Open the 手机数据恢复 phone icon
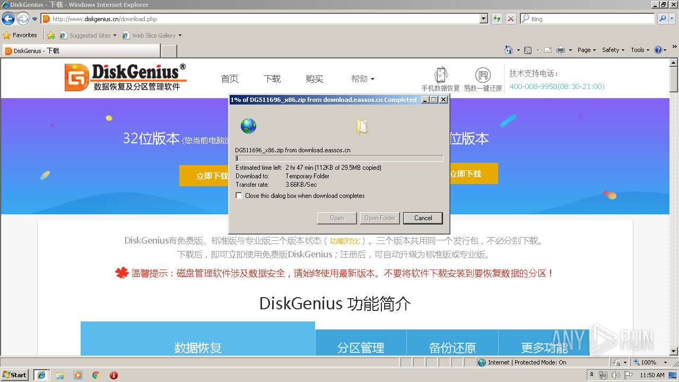 pyautogui.click(x=440, y=79)
